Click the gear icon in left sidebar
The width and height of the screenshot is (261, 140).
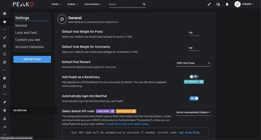[5, 14]
